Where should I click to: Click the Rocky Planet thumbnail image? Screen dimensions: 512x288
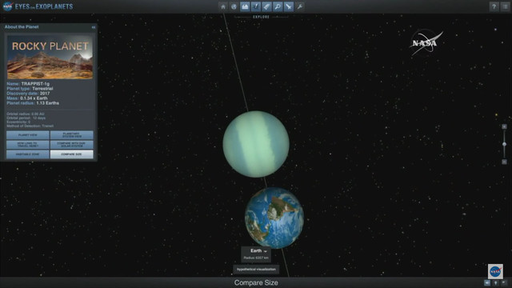click(50, 57)
